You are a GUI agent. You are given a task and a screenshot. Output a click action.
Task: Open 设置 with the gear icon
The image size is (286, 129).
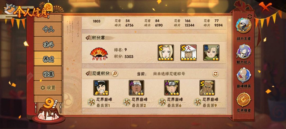coord(48,88)
